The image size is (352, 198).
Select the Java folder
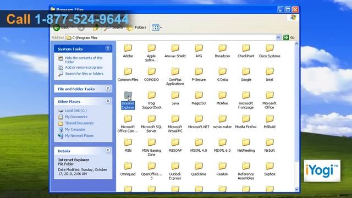tap(175, 98)
